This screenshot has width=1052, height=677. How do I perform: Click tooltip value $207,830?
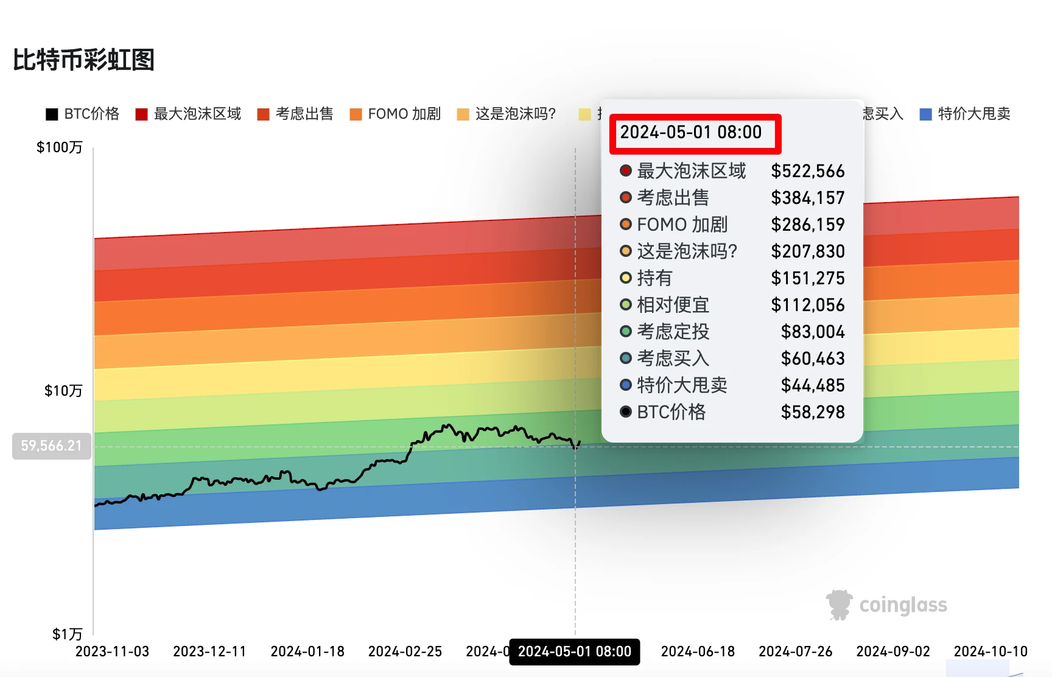click(x=808, y=251)
